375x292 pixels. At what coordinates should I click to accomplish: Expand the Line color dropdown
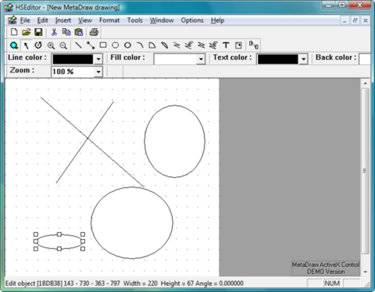98,59
